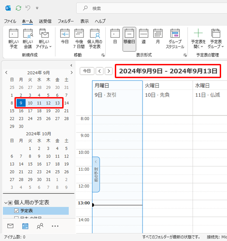
Task: Switch to 月 month view
Action: click(158, 37)
